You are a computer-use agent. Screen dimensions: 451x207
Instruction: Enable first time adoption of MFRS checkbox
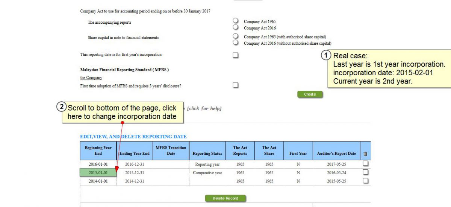click(236, 85)
